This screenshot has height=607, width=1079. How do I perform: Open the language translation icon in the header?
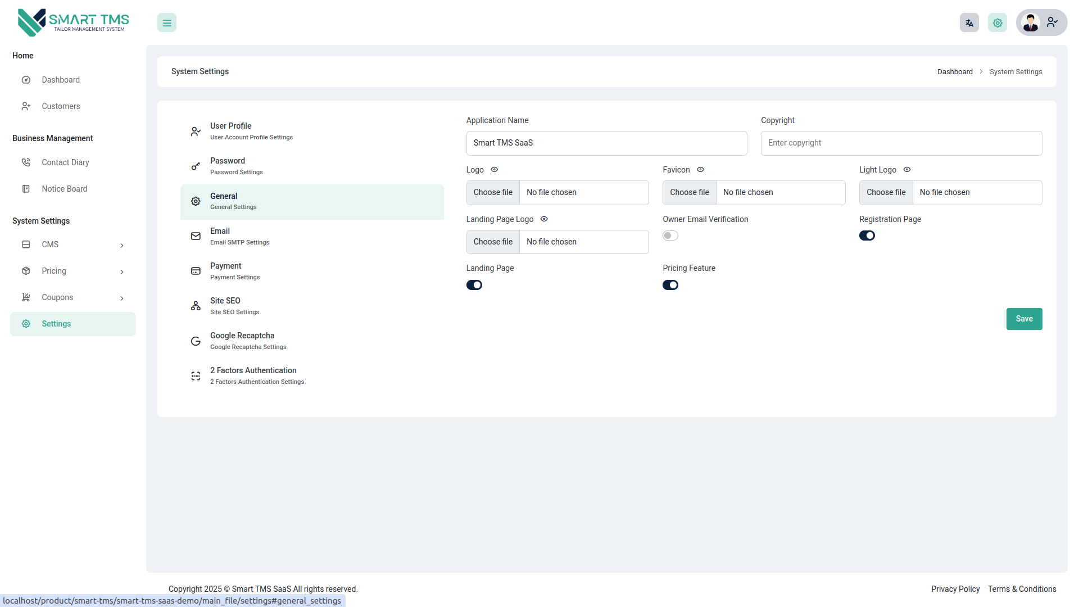[x=969, y=22]
